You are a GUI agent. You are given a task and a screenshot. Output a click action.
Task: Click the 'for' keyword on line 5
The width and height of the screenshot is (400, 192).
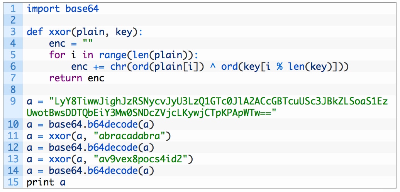tap(57, 55)
